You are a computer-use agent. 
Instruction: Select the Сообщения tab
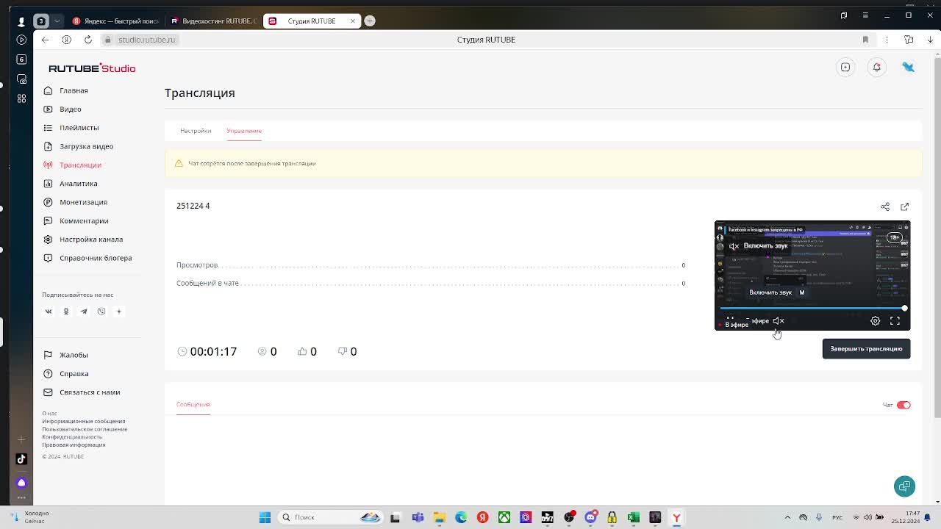(193, 404)
